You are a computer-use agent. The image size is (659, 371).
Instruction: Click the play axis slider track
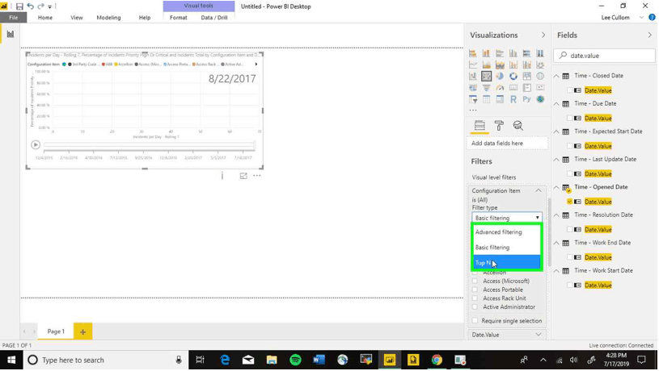pos(150,144)
